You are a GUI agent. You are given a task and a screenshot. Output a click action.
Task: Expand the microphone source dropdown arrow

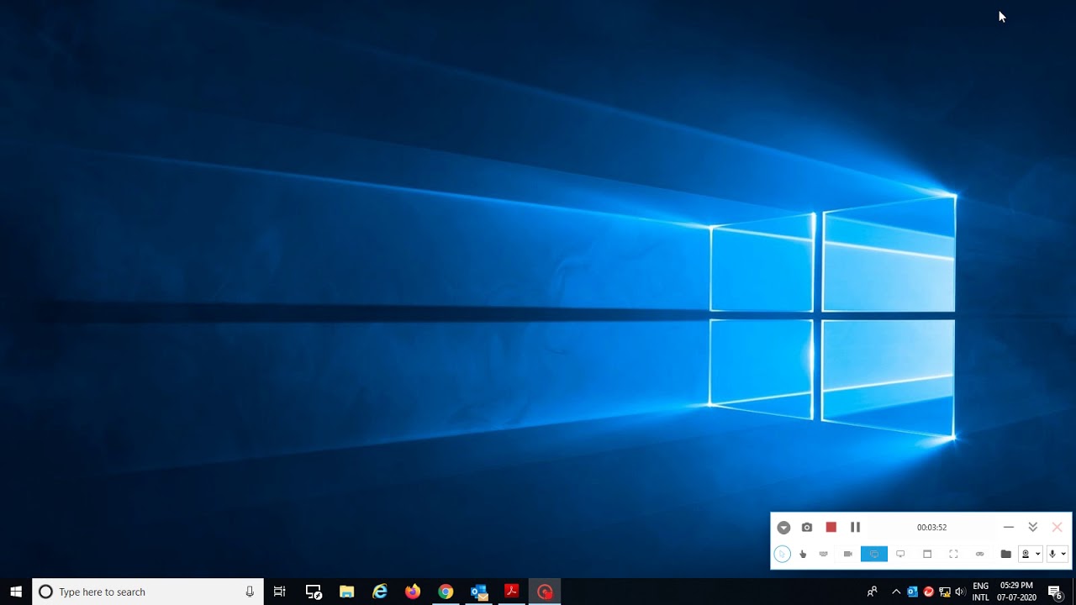(1063, 554)
